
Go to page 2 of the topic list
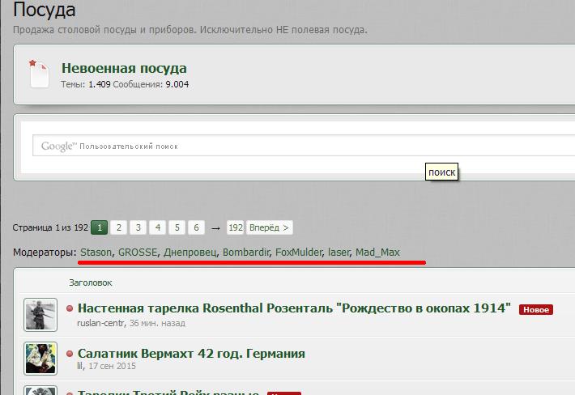click(x=118, y=227)
